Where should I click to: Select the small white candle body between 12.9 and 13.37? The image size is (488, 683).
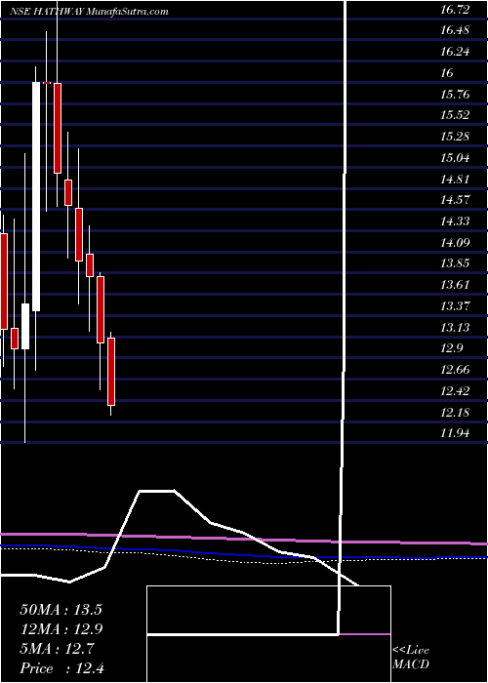(x=25, y=326)
